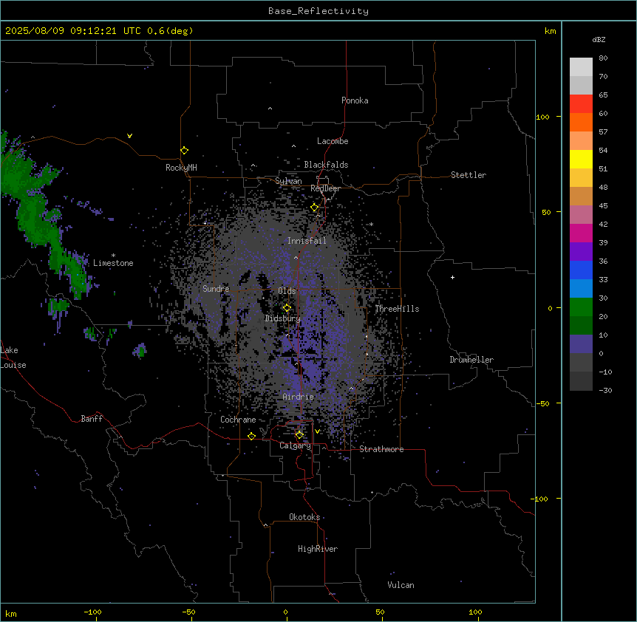Select the Limestone label
This screenshot has height=622, width=637.
tap(113, 263)
